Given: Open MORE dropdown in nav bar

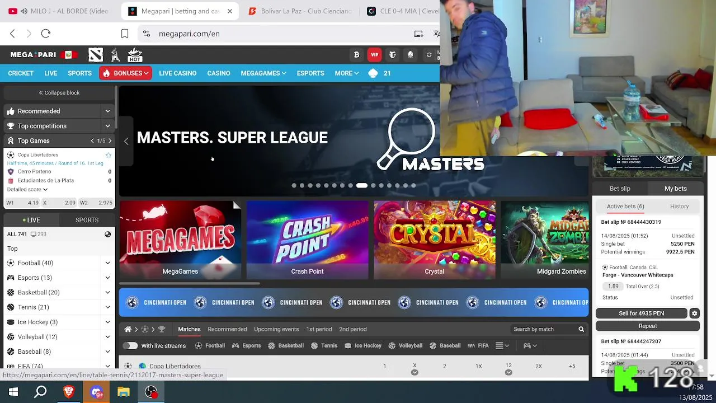Looking at the screenshot, I should click(347, 73).
